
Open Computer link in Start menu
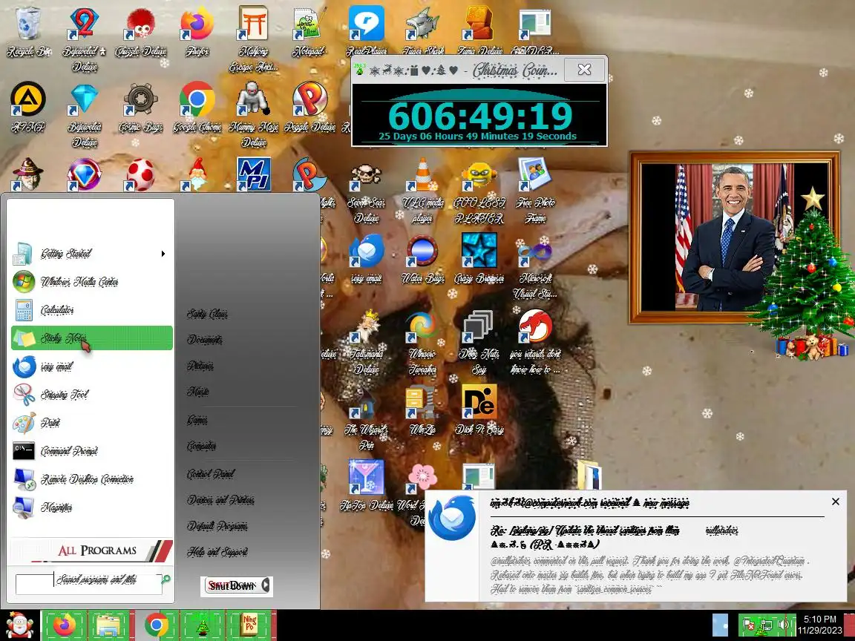(201, 446)
